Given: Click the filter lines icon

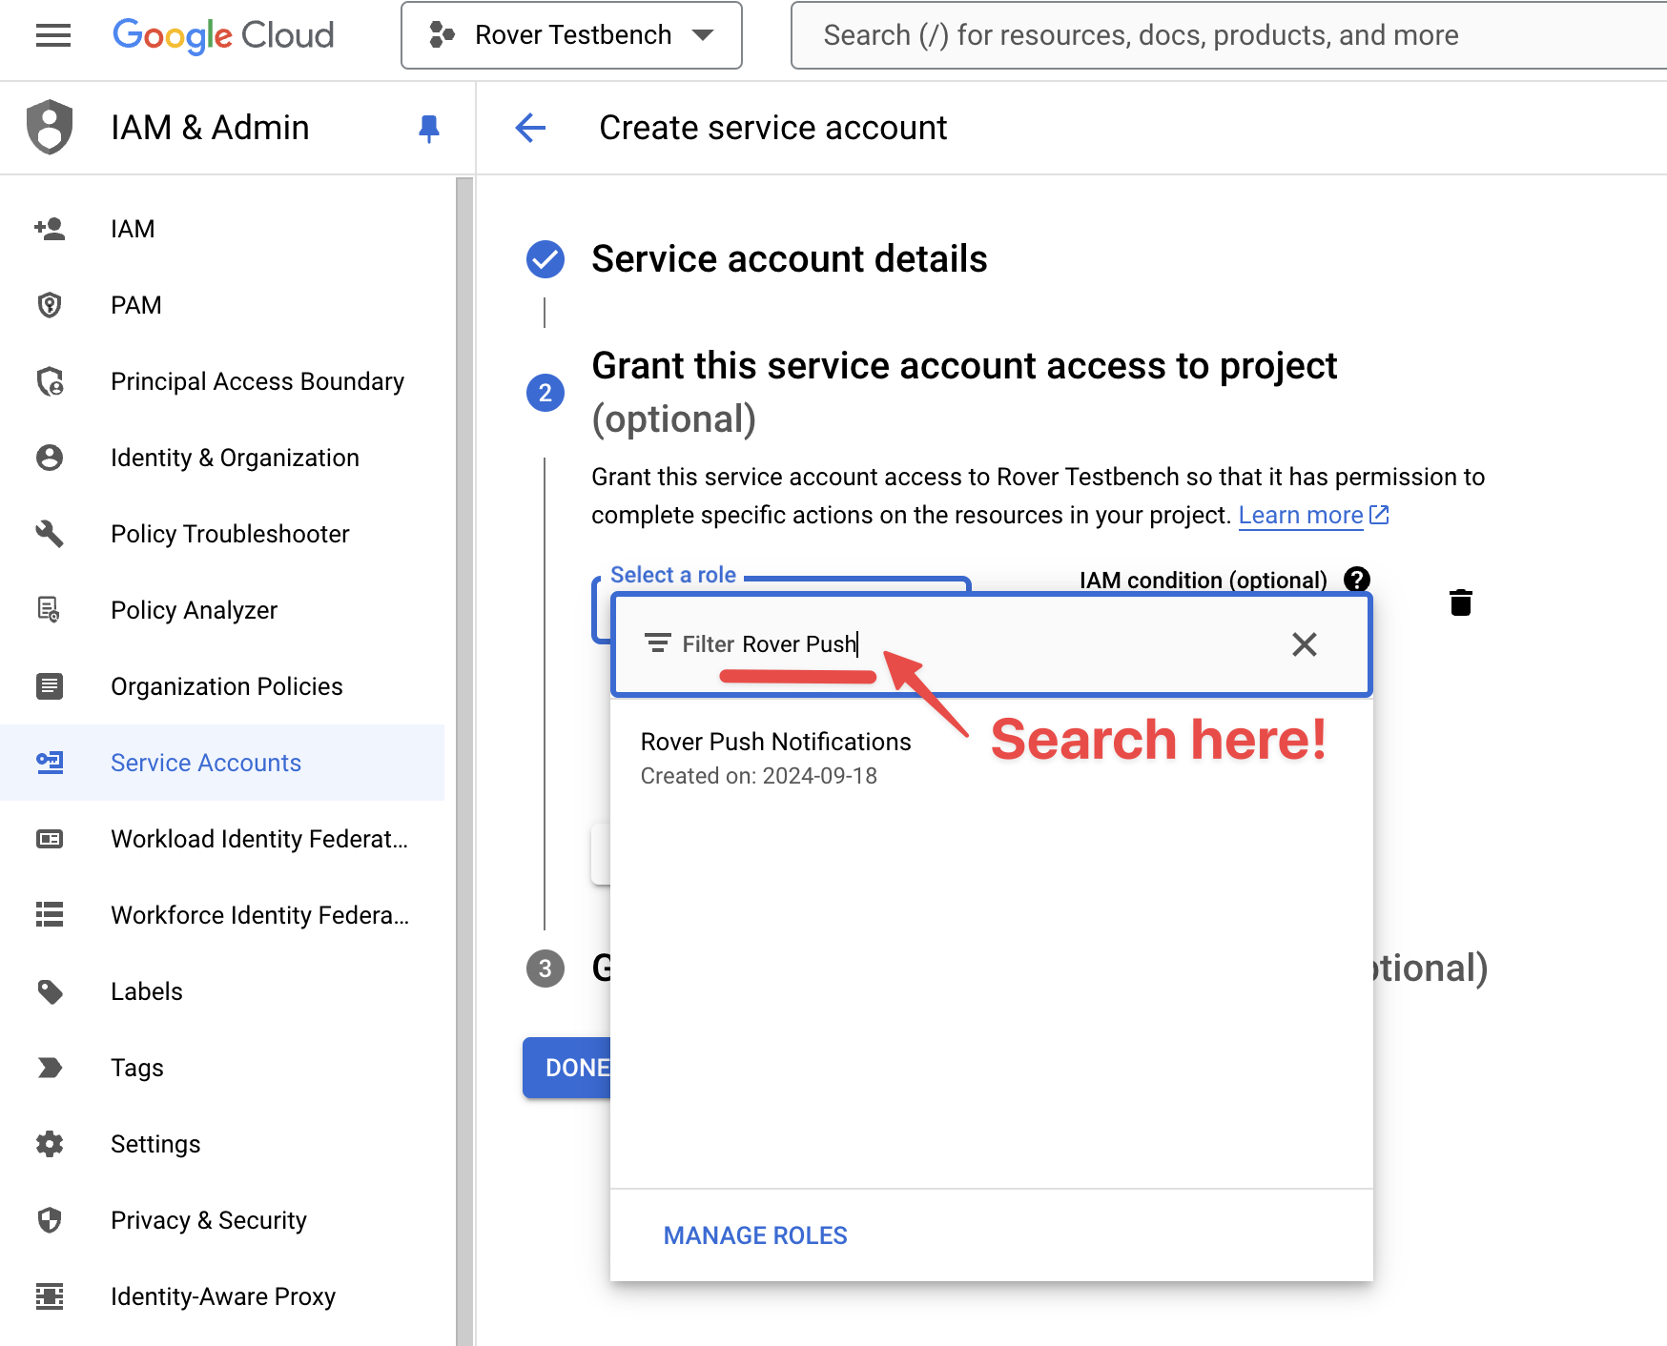Looking at the screenshot, I should pyautogui.click(x=658, y=643).
